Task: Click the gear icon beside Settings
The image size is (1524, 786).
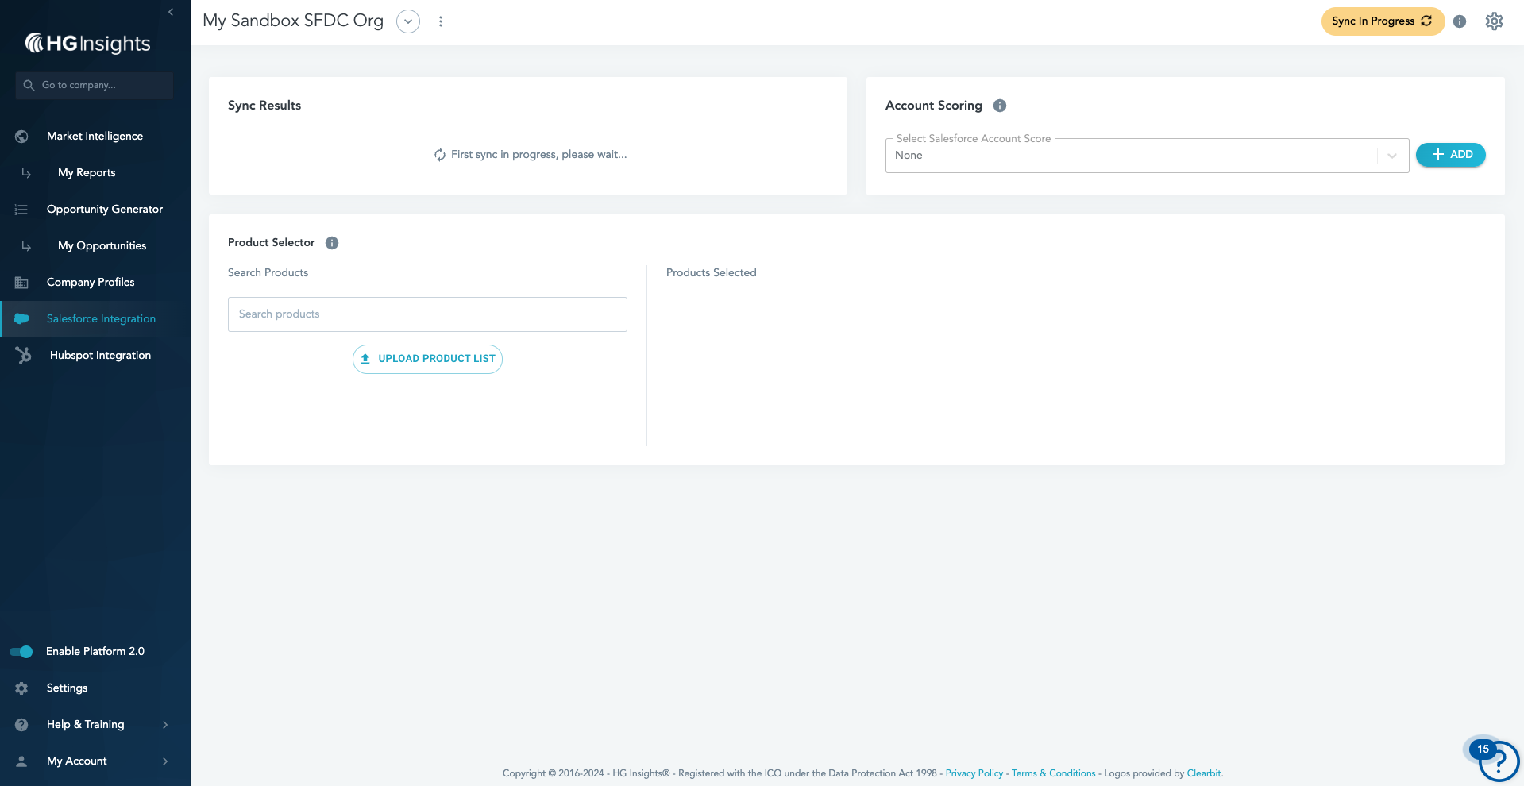Action: [x=21, y=688]
